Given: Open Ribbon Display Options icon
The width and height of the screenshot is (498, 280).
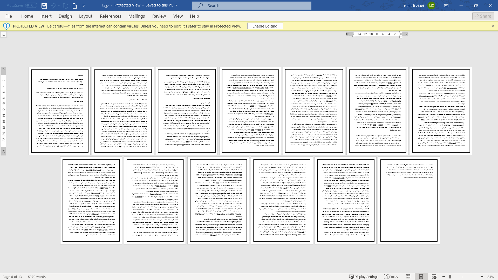Looking at the screenshot, I should (x=446, y=5).
